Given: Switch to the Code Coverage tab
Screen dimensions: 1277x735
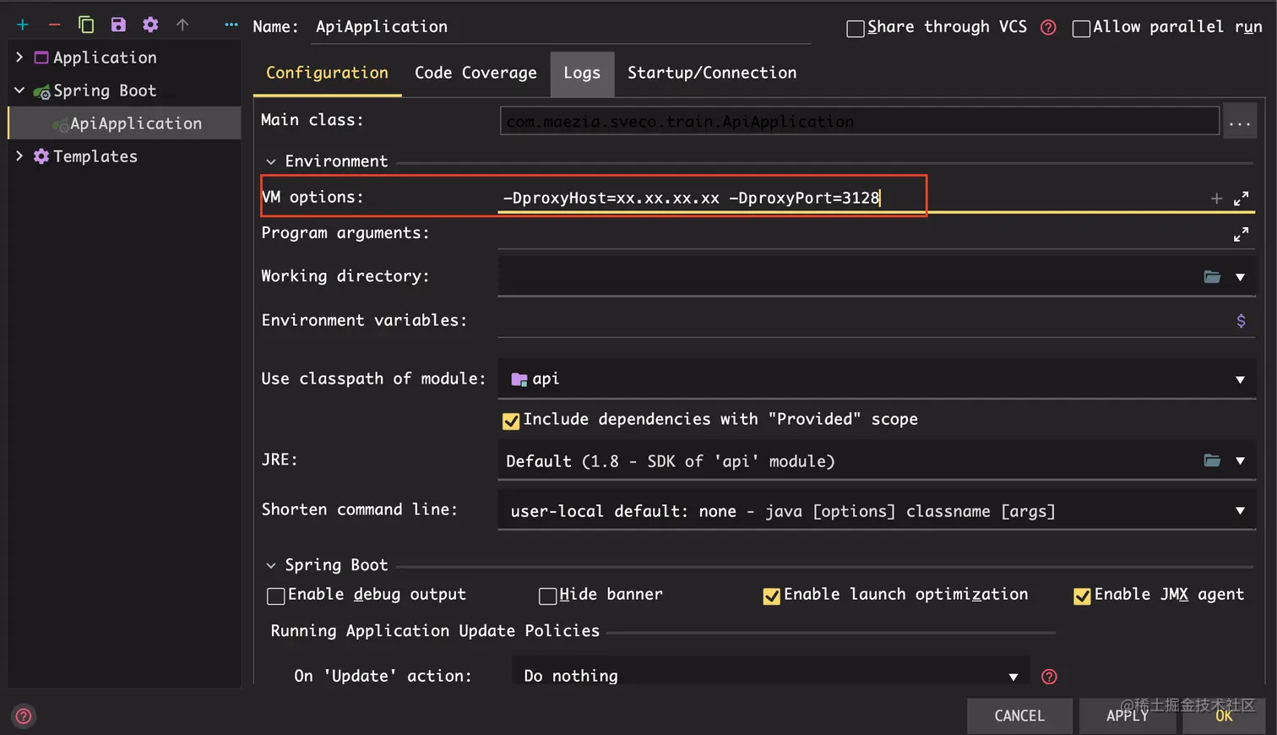Looking at the screenshot, I should point(475,73).
